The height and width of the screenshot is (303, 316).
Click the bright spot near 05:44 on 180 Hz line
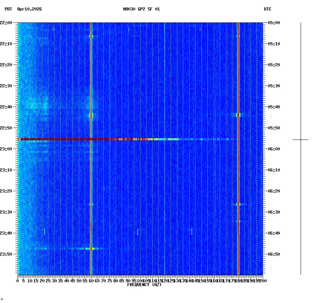pyautogui.click(x=238, y=114)
